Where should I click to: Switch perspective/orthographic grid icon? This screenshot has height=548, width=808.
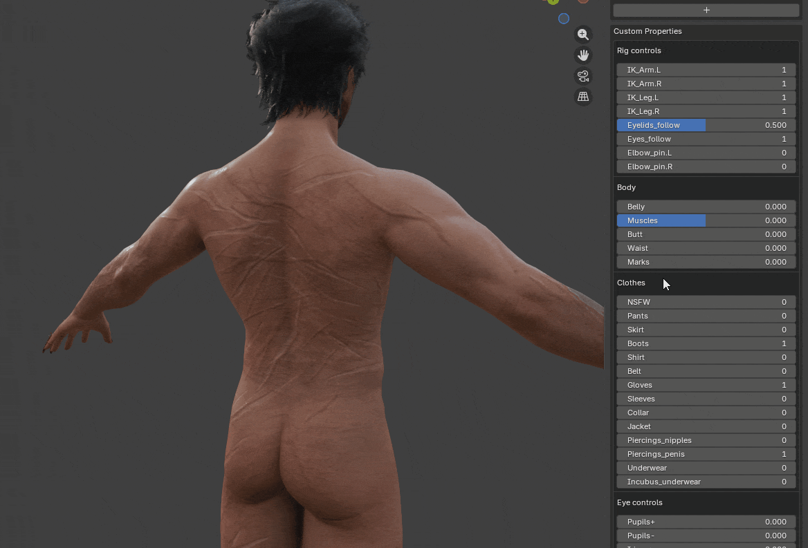coord(582,97)
